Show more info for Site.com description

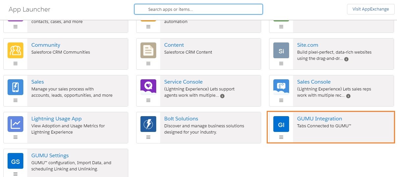tap(346, 59)
